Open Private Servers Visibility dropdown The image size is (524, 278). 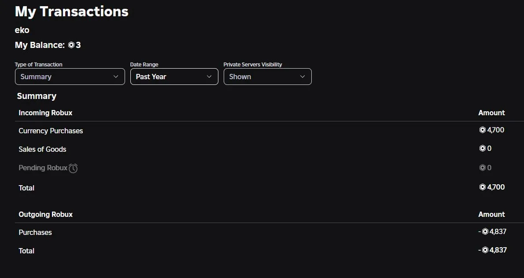click(267, 77)
